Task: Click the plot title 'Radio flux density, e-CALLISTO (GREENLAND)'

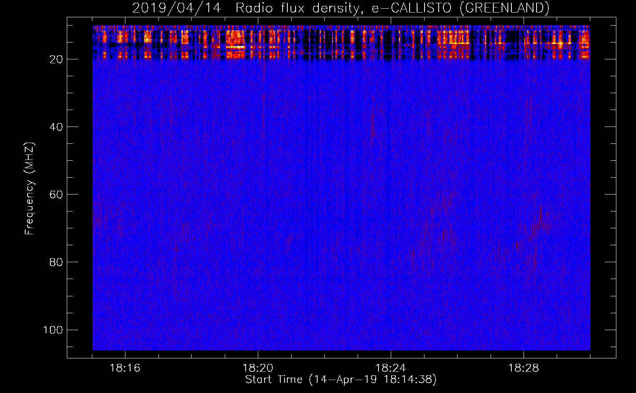Action: [392, 8]
